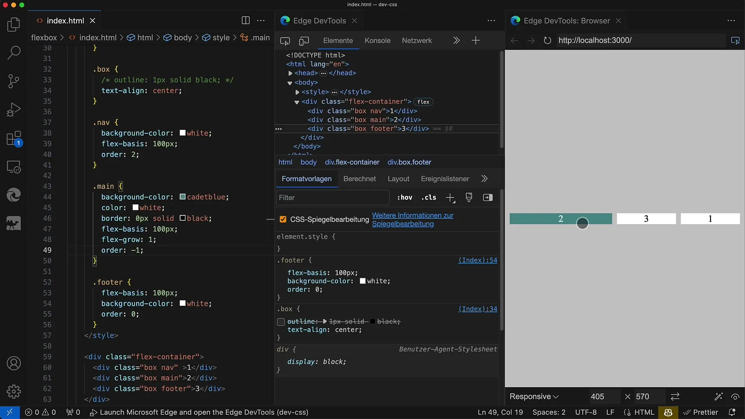Select the Elemente tab
This screenshot has width=745, height=419.
coord(338,41)
